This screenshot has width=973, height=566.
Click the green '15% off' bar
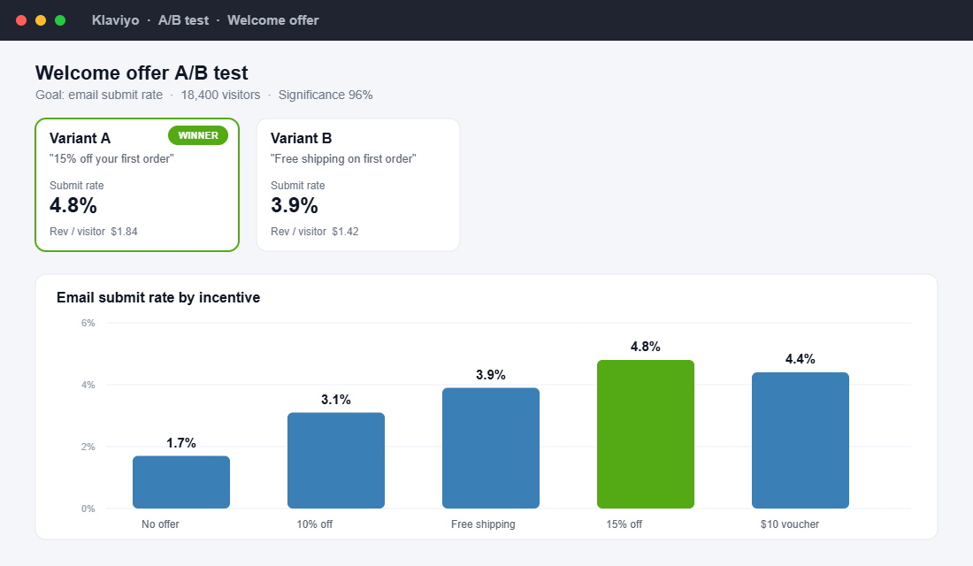[x=646, y=434]
